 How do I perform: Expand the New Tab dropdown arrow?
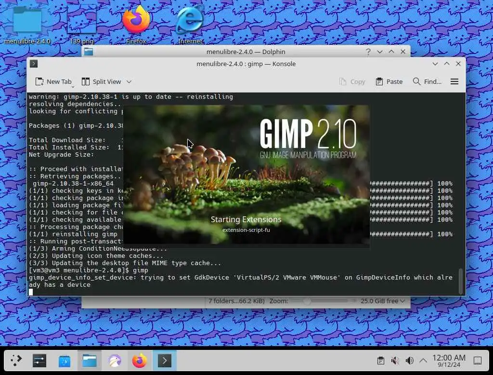coord(73,86)
